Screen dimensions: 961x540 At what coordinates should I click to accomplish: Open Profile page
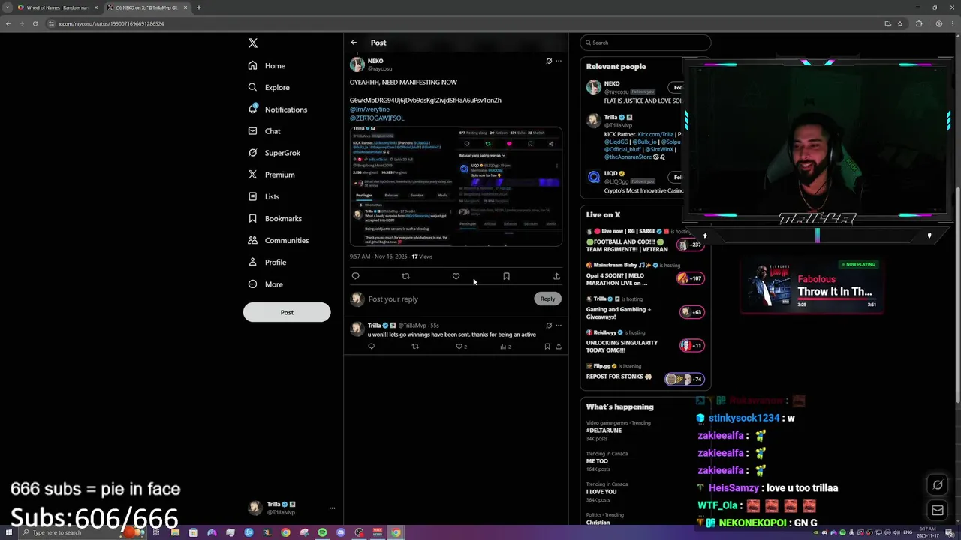click(x=267, y=262)
